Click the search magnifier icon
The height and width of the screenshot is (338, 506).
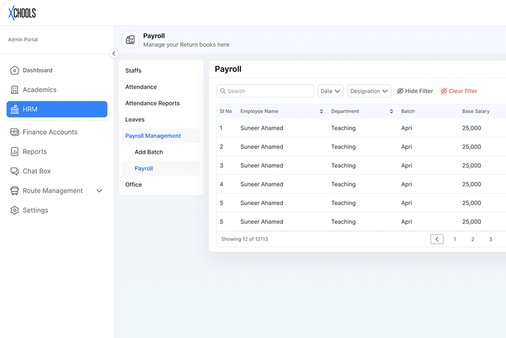223,91
